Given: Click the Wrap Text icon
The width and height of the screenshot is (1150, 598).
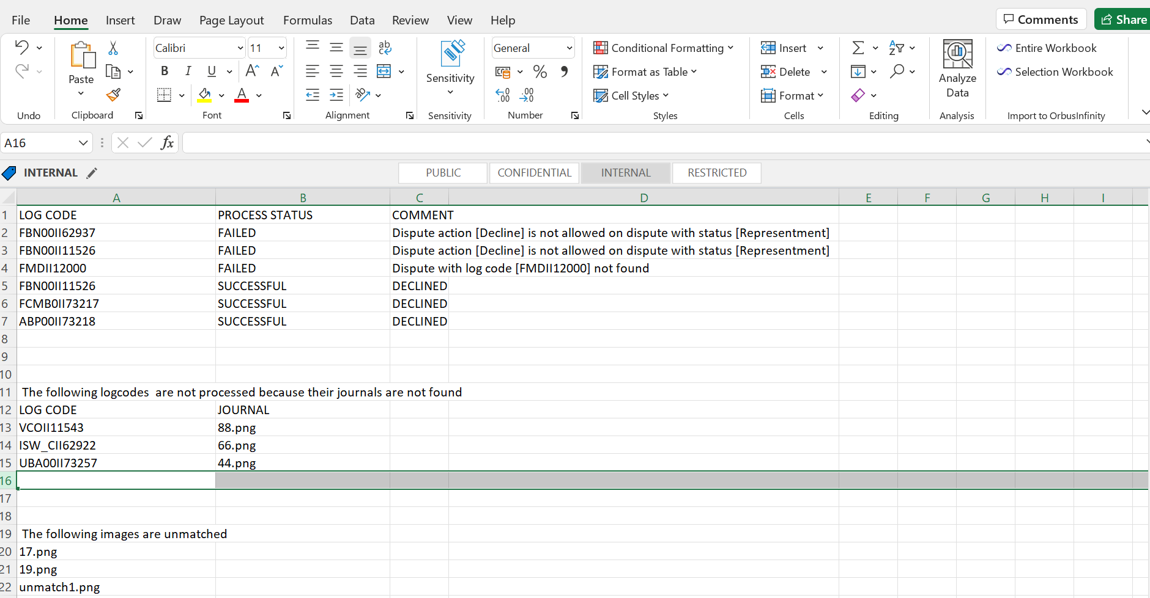Looking at the screenshot, I should [385, 48].
